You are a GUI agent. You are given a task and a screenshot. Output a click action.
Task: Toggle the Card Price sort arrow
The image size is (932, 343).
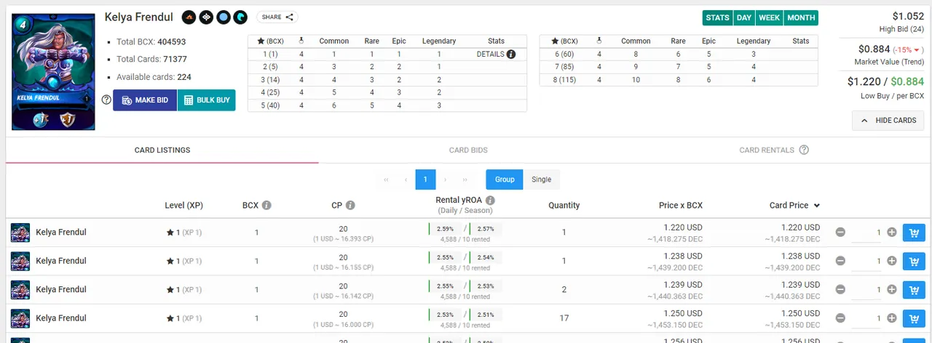point(817,206)
